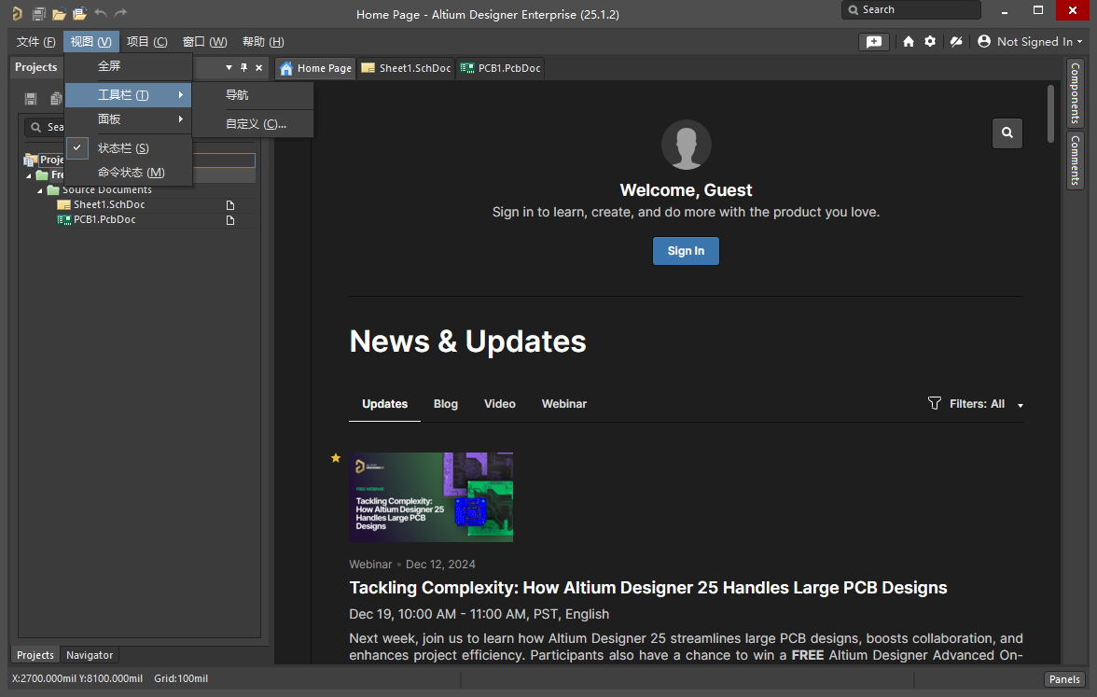Open Preferences with the gear icon

point(930,42)
